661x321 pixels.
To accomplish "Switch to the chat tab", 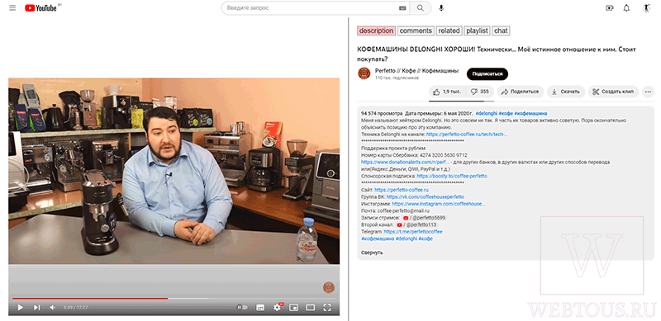I will point(501,31).
